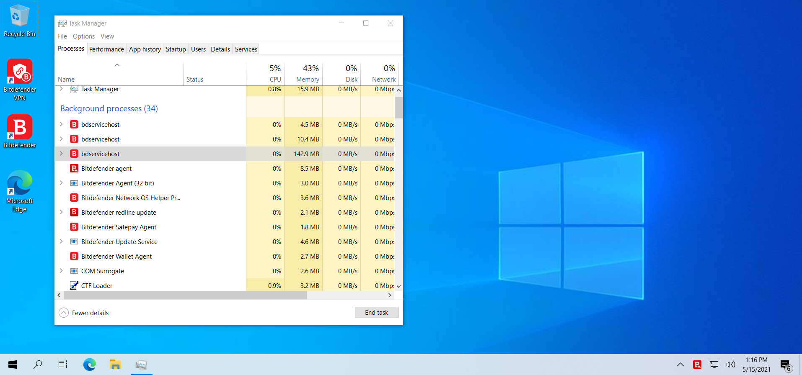Viewport: 802px width, 375px height.
Task: Sort processes by Disk column
Action: tap(341, 74)
